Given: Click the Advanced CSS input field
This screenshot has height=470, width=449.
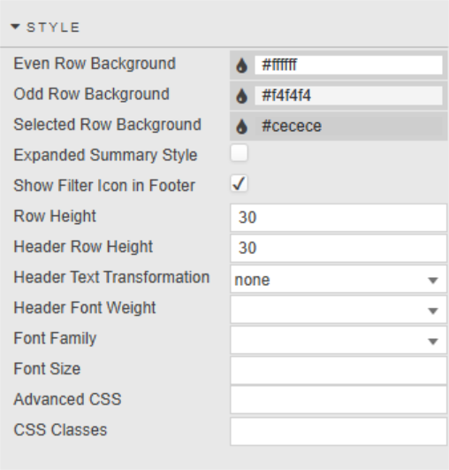Looking at the screenshot, I should point(339,400).
